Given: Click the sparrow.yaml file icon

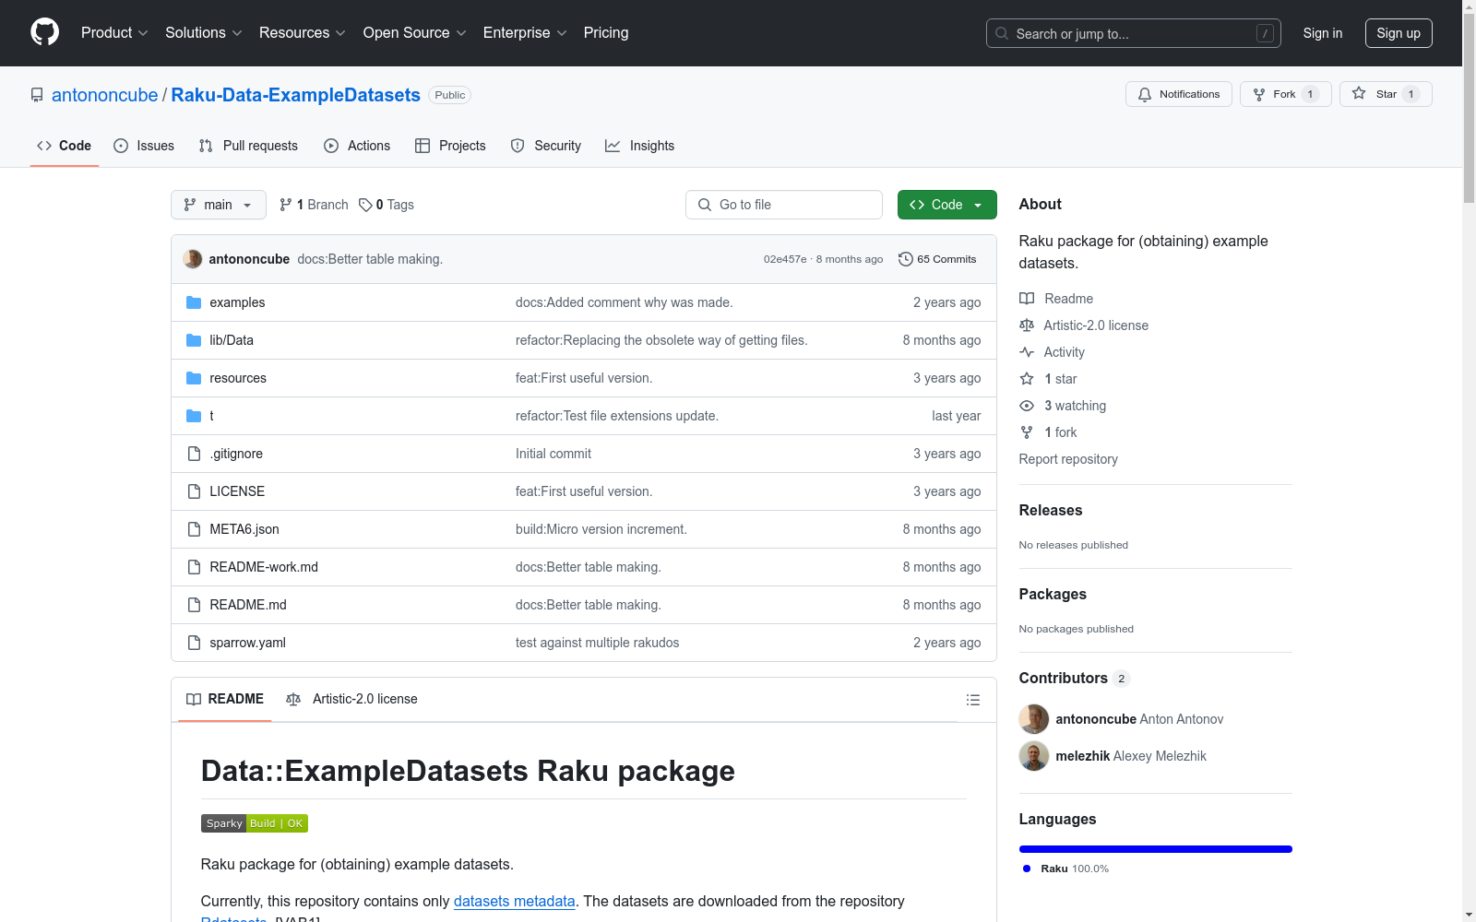Looking at the screenshot, I should pos(194,643).
